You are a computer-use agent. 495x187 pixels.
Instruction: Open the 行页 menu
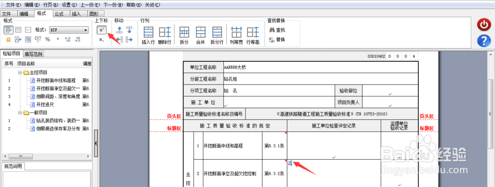tap(51, 5)
